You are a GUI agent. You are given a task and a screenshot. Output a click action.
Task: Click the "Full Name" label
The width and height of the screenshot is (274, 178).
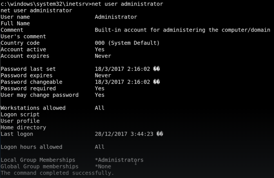coord(15,23)
